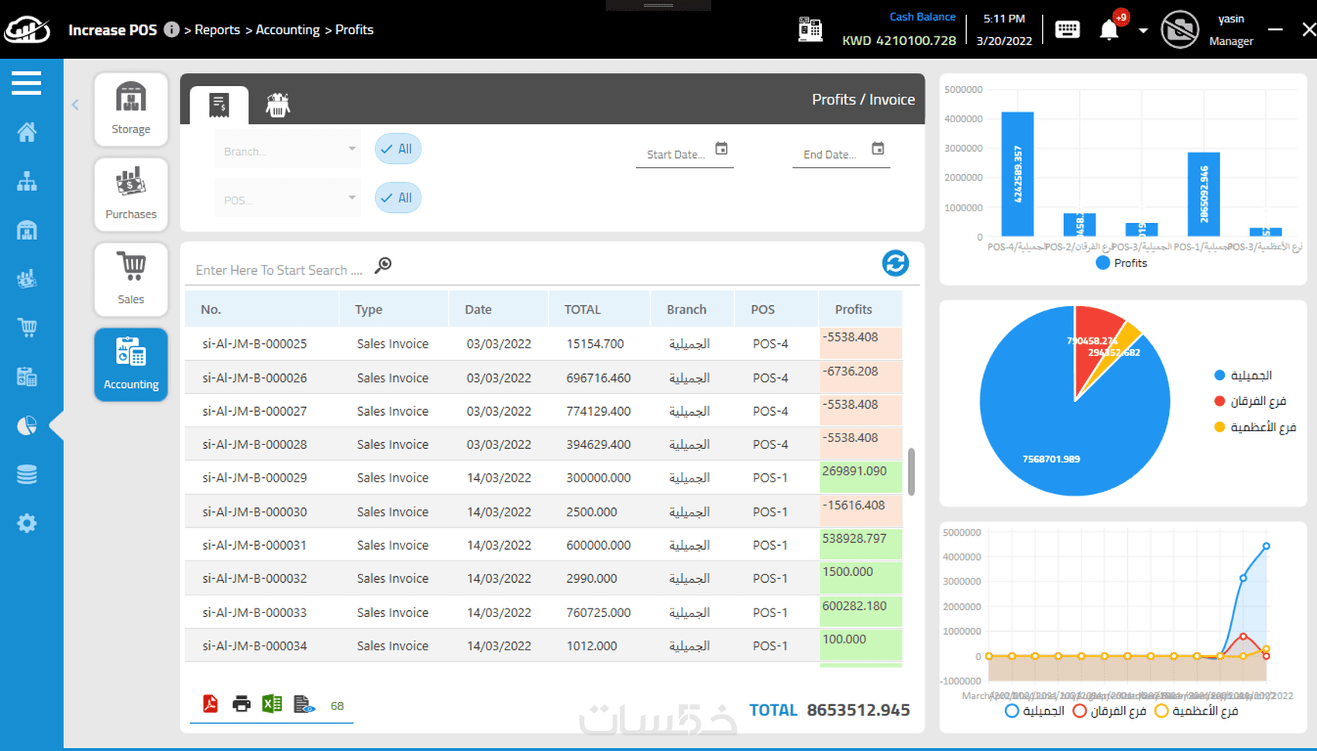This screenshot has width=1317, height=751.
Task: Click profit value 538928.797
Action: tap(855, 538)
